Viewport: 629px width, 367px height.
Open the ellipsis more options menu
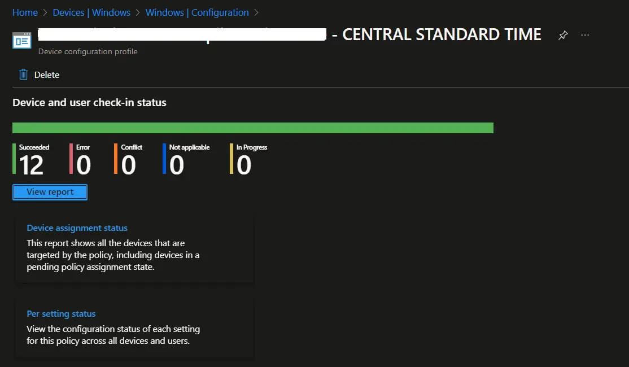(x=585, y=35)
